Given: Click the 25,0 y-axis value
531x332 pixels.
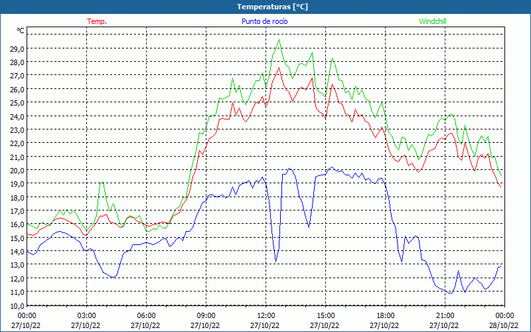Looking at the screenshot, I should coord(17,103).
